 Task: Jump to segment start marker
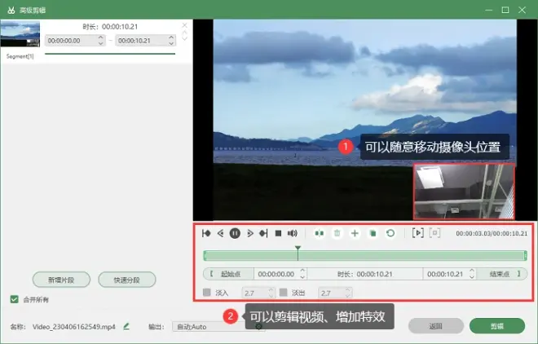pos(206,233)
